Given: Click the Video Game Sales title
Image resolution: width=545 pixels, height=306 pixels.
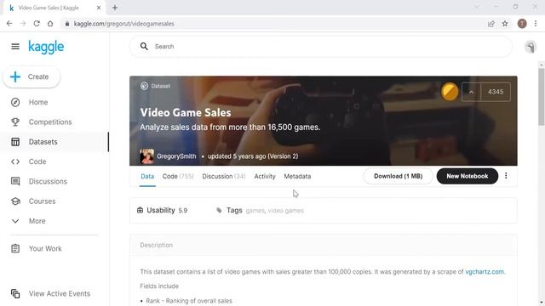Looking at the screenshot, I should pyautogui.click(x=186, y=112).
